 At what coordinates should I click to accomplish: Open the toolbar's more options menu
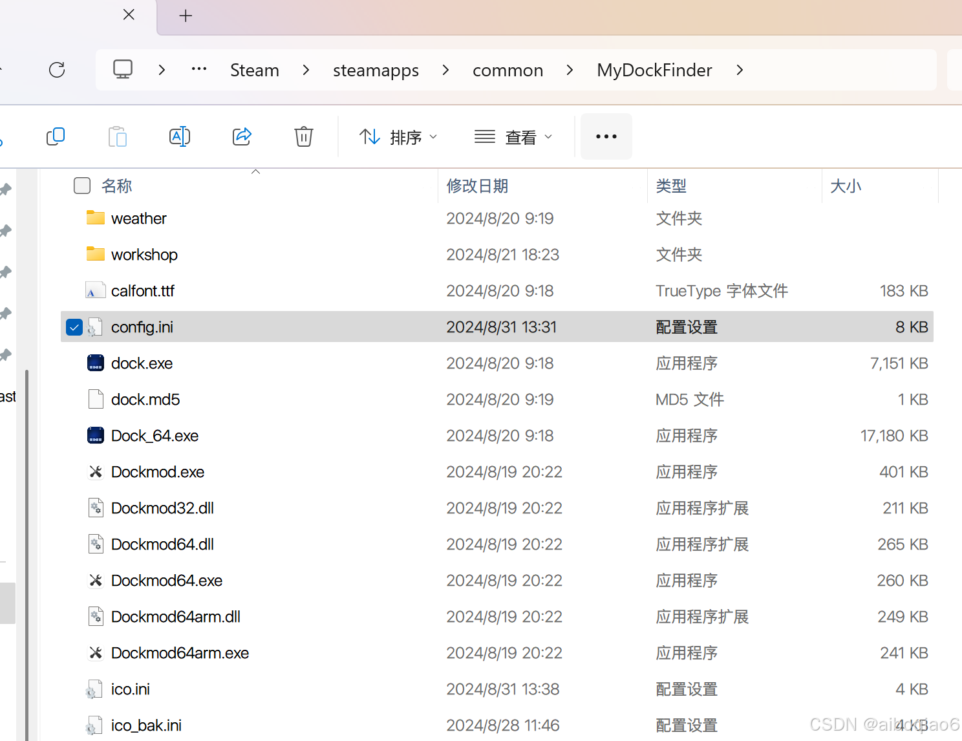click(606, 136)
